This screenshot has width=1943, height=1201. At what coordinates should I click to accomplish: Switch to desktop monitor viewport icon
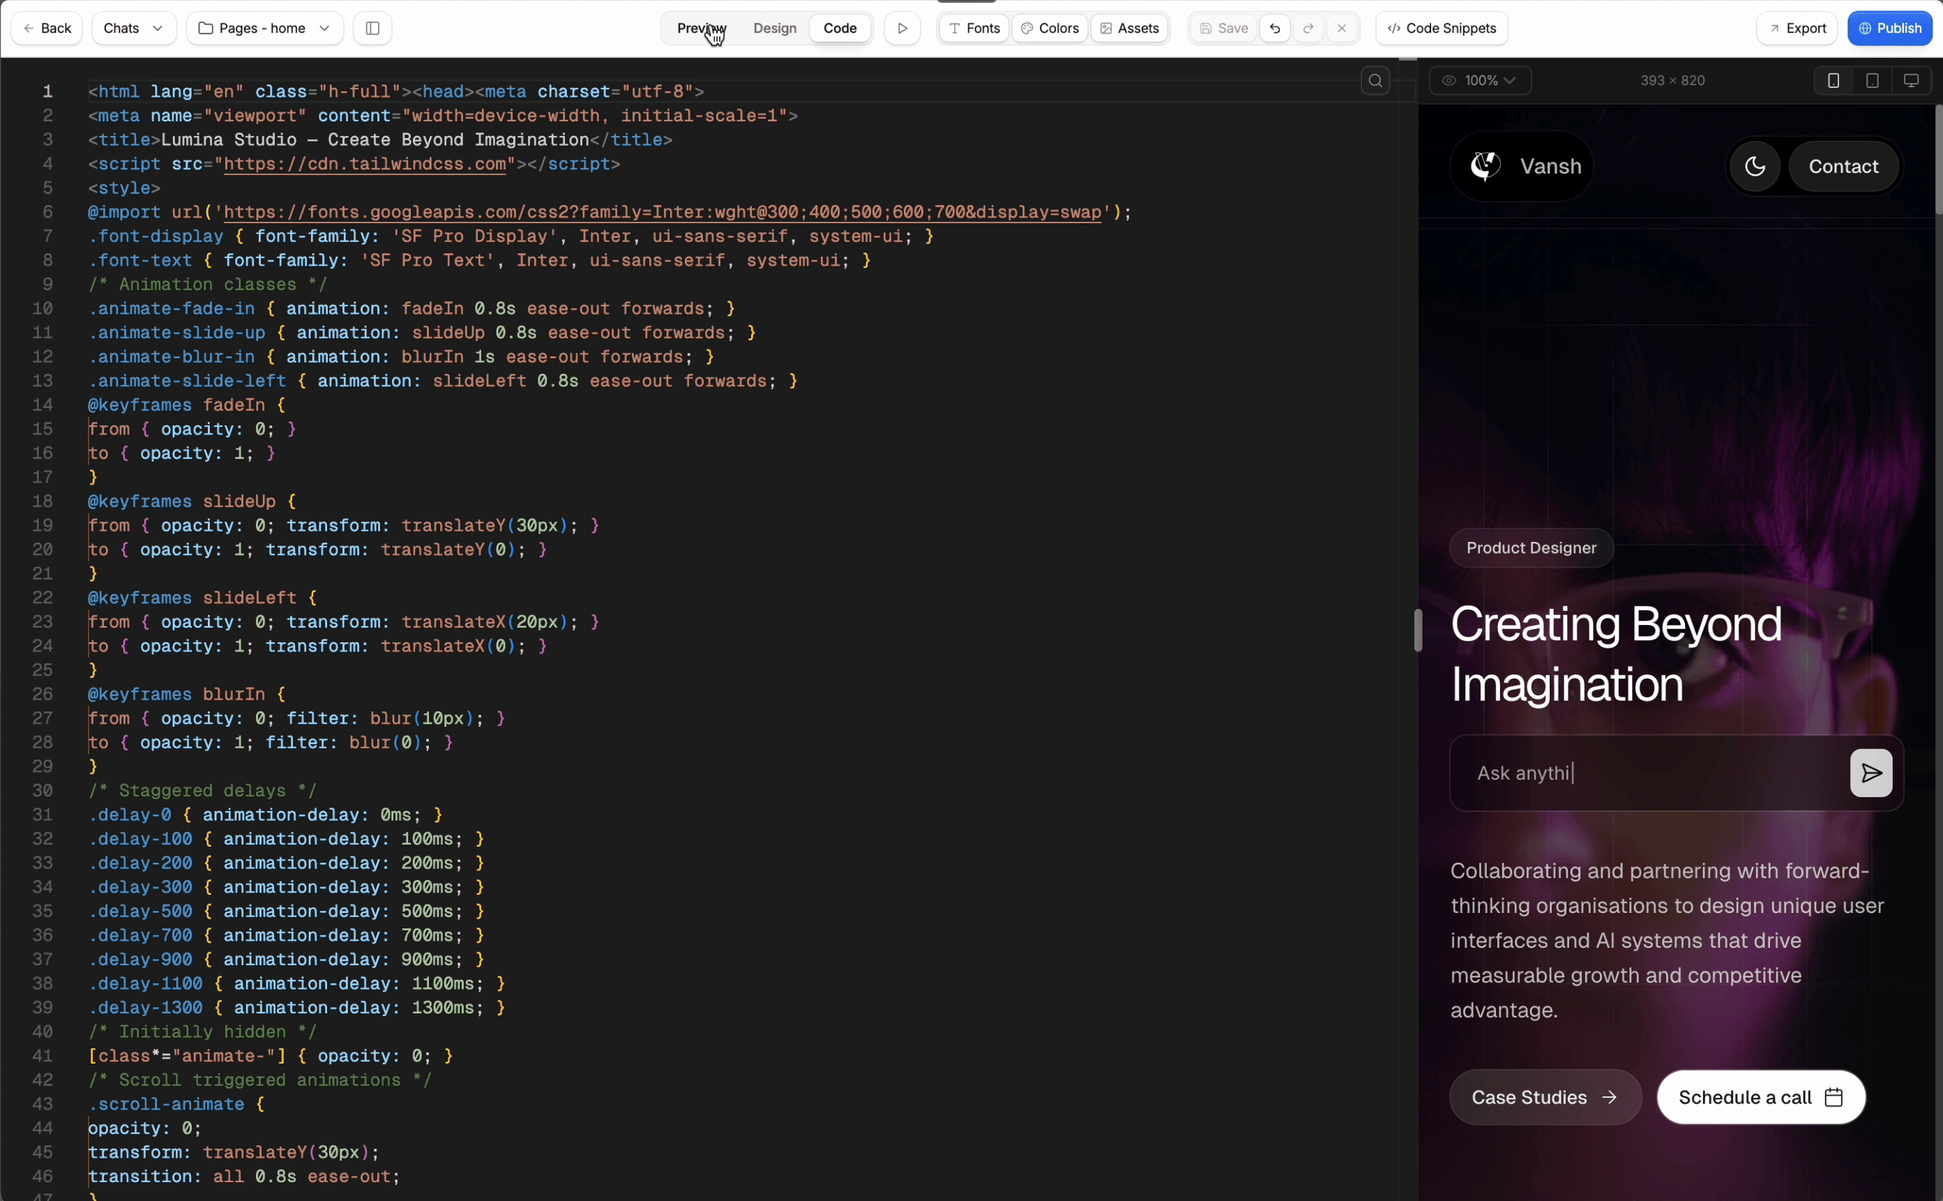(x=1911, y=80)
